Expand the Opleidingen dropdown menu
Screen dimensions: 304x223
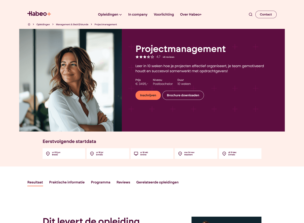pyautogui.click(x=110, y=14)
